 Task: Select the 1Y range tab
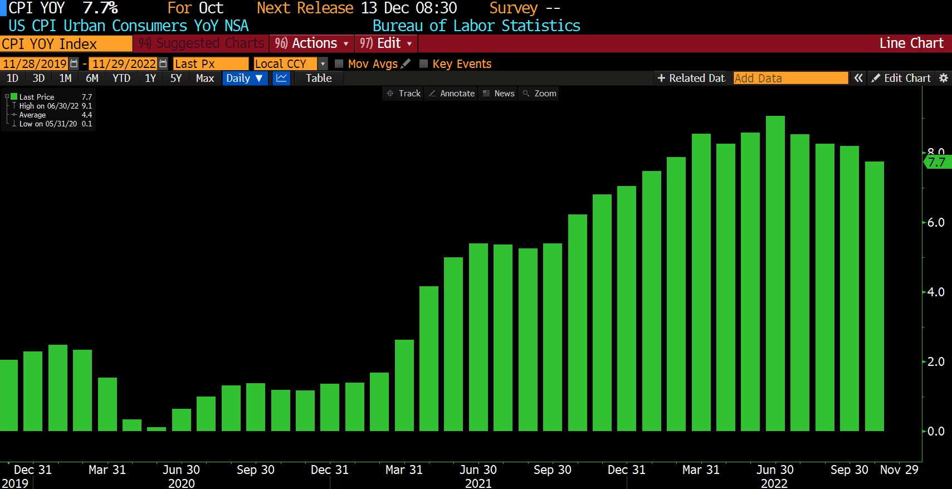[x=150, y=79]
